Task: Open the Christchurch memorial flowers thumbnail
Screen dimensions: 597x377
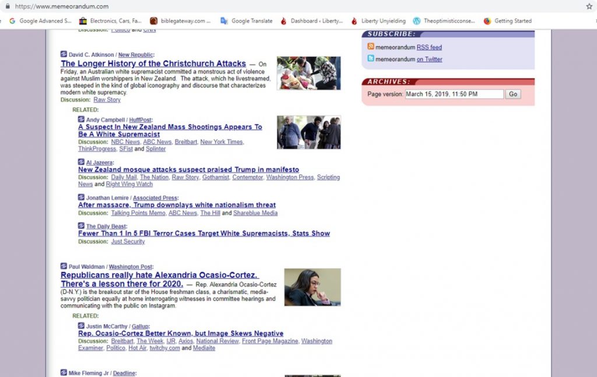Action: click(x=309, y=73)
